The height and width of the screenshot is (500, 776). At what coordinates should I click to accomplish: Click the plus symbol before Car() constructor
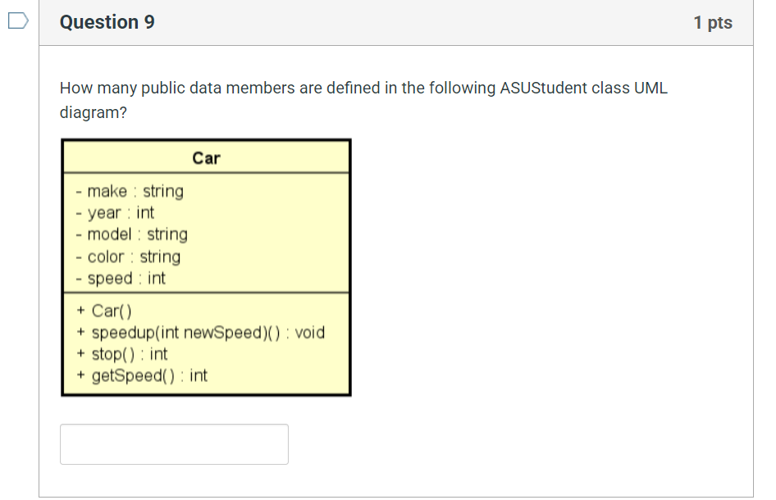[x=80, y=311]
